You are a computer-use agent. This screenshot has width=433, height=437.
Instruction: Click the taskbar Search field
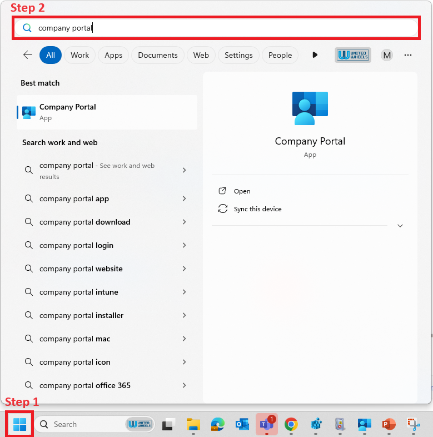point(94,424)
